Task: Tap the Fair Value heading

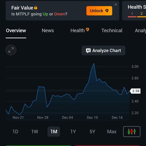Action: point(22,8)
